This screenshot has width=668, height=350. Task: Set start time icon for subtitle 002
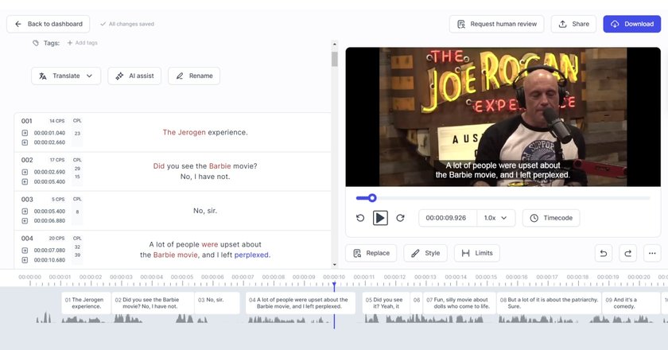click(25, 173)
